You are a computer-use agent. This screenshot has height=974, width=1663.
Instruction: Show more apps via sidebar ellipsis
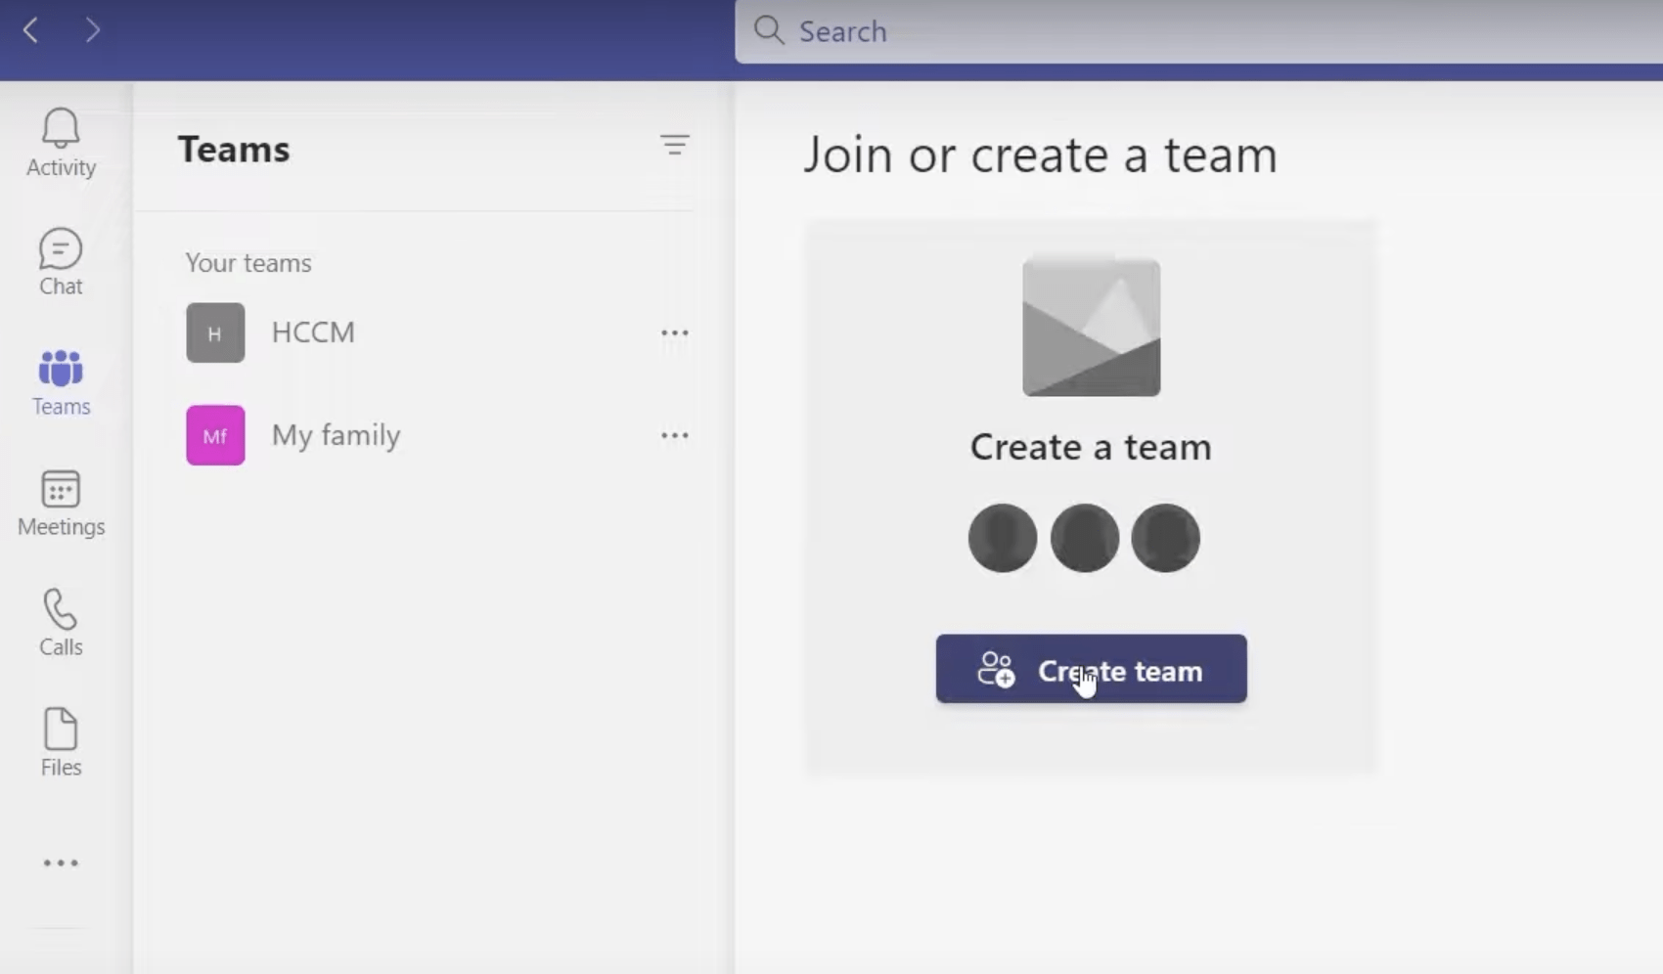61,863
